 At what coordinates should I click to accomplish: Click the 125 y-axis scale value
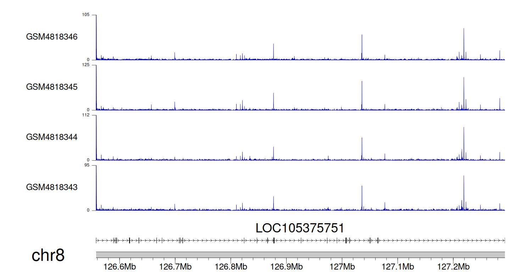tap(86, 65)
